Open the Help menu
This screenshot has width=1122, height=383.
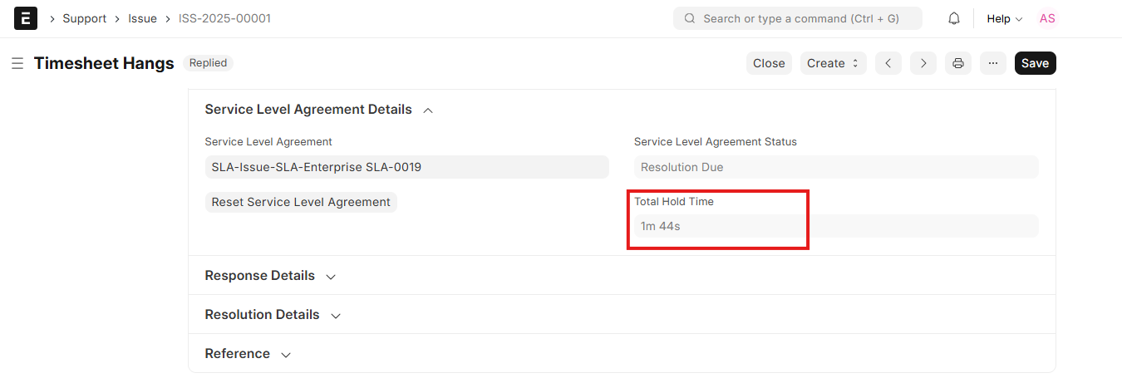coord(1004,18)
